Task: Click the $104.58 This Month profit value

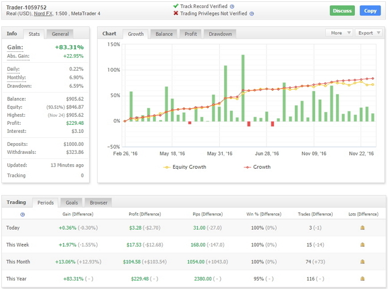Action: pos(132,262)
